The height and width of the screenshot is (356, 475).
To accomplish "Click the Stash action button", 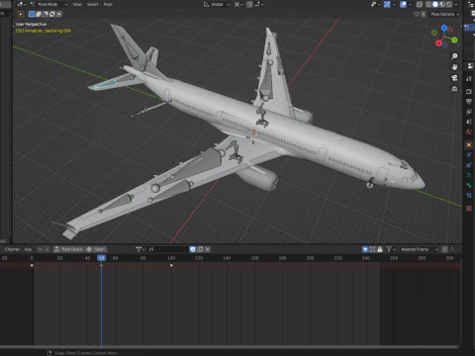I will (x=96, y=249).
